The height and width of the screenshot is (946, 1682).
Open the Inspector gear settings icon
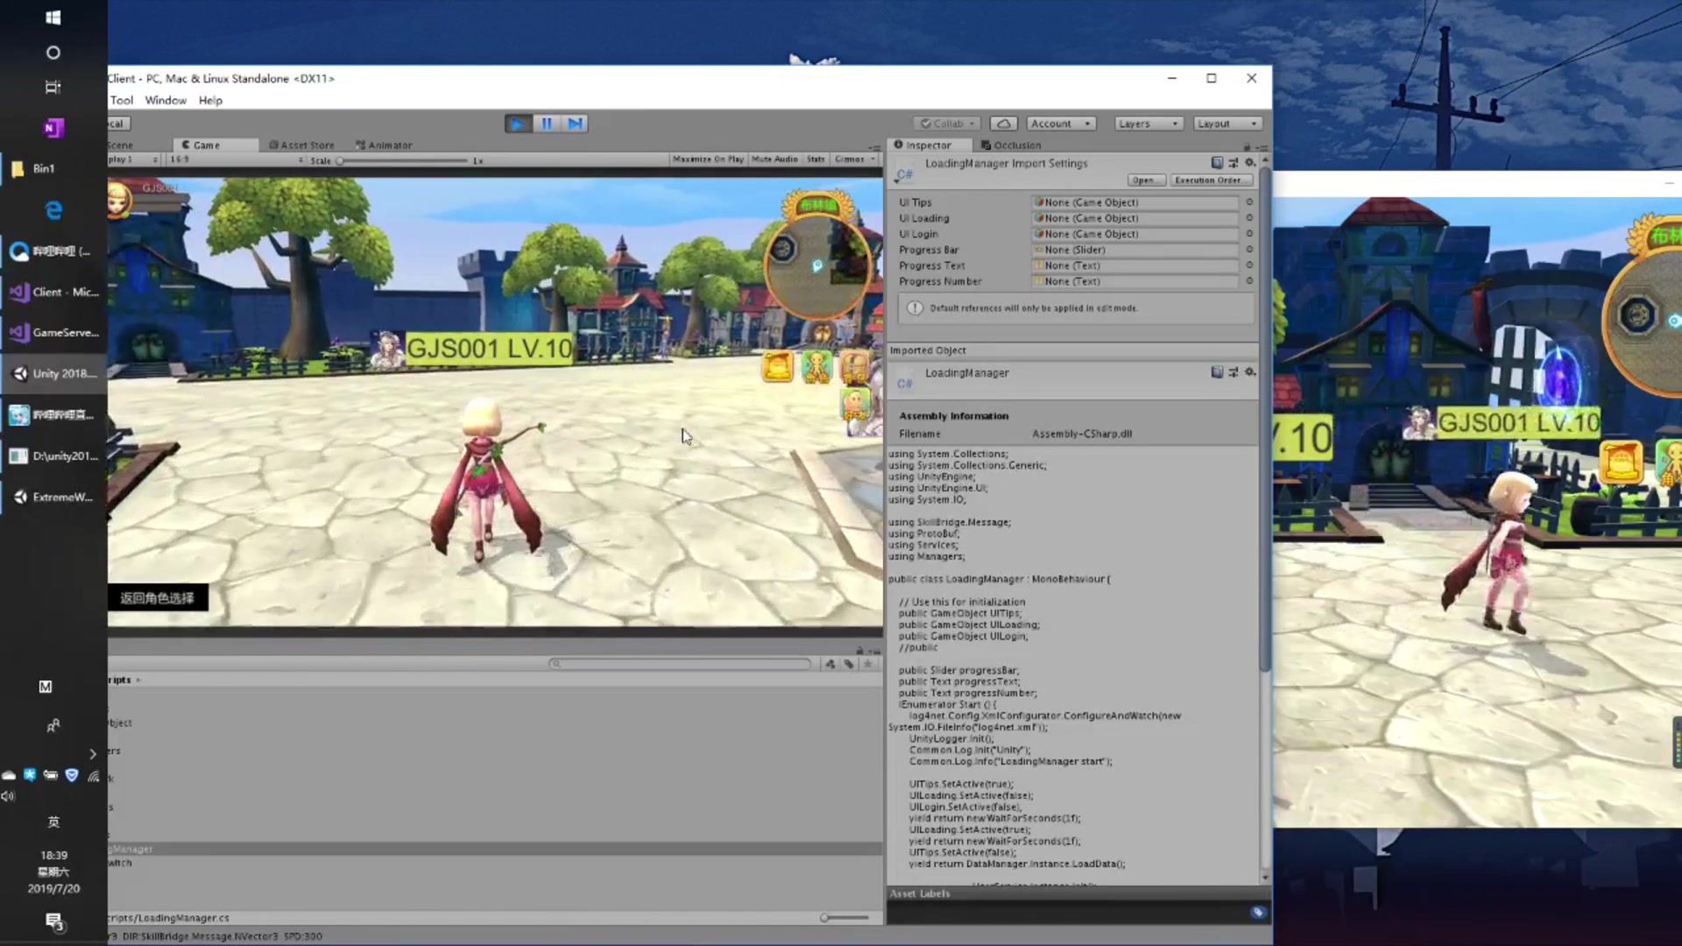click(1251, 163)
